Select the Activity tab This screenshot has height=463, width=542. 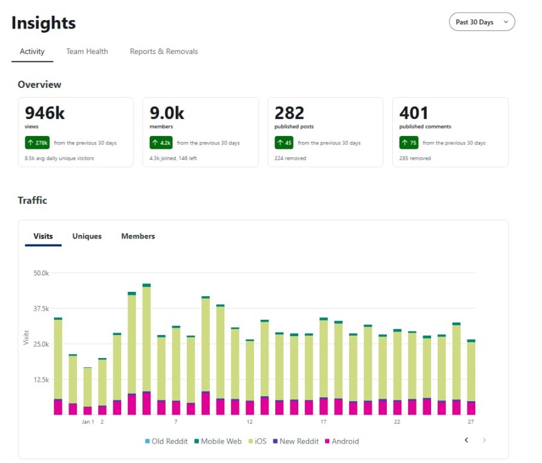(x=32, y=52)
